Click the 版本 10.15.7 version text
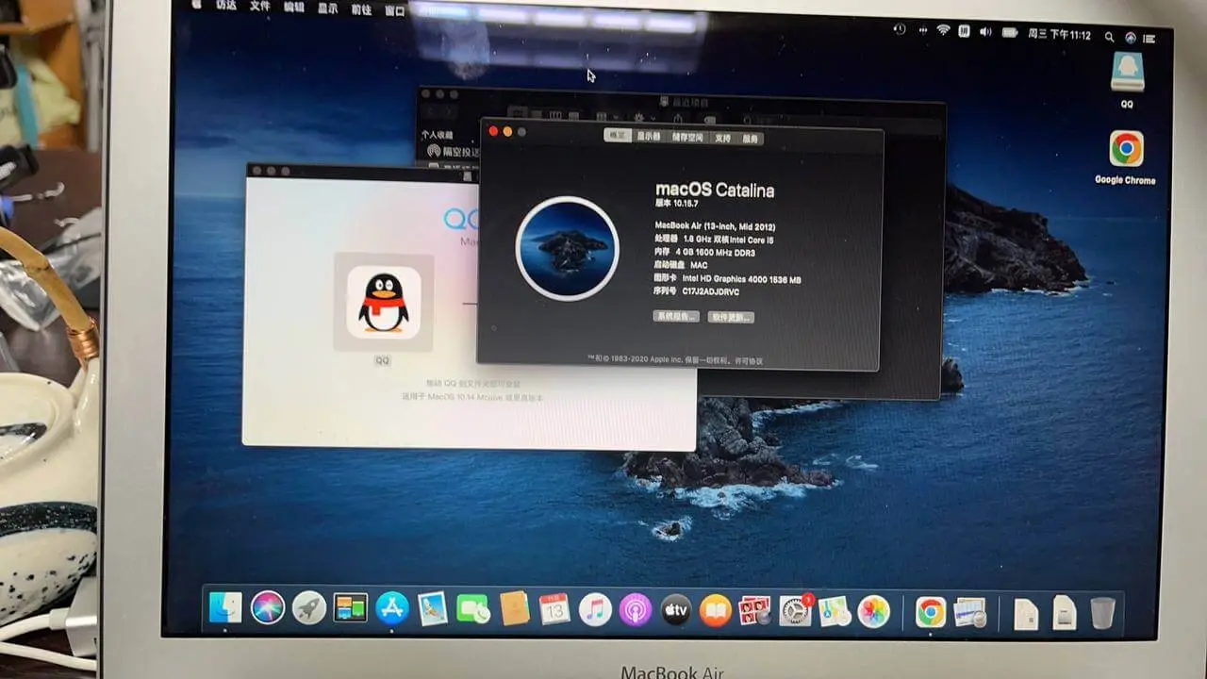The width and height of the screenshot is (1207, 679). pyautogui.click(x=675, y=203)
